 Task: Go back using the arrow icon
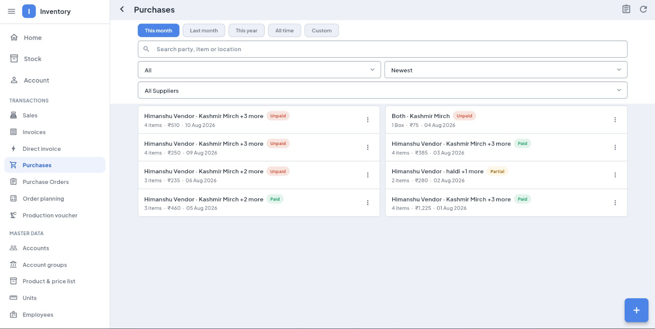click(x=122, y=9)
